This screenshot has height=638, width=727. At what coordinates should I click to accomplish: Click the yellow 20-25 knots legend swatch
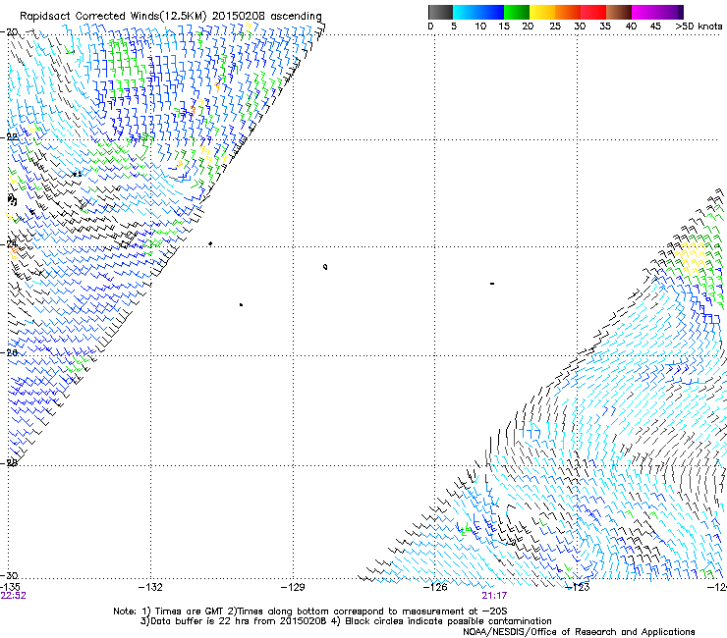[542, 12]
